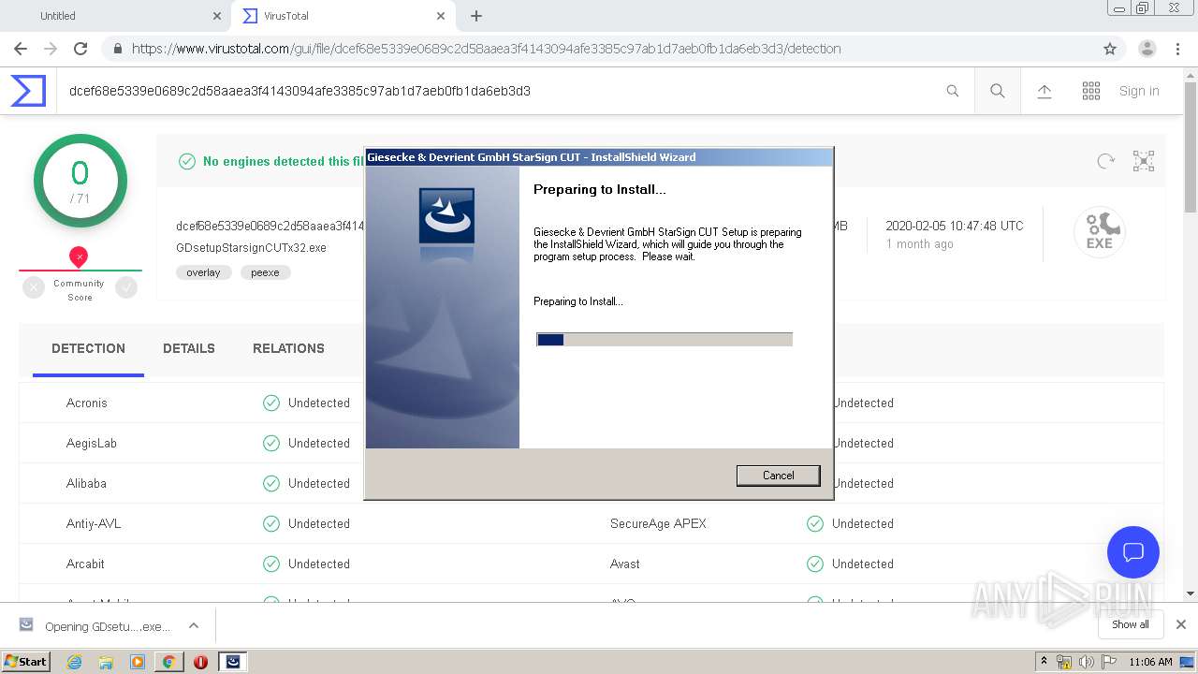
Task: Click the AegisLab engine name
Action: pos(92,443)
